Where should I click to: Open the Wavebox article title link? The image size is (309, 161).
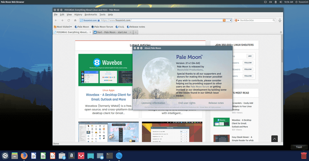pos(109,97)
